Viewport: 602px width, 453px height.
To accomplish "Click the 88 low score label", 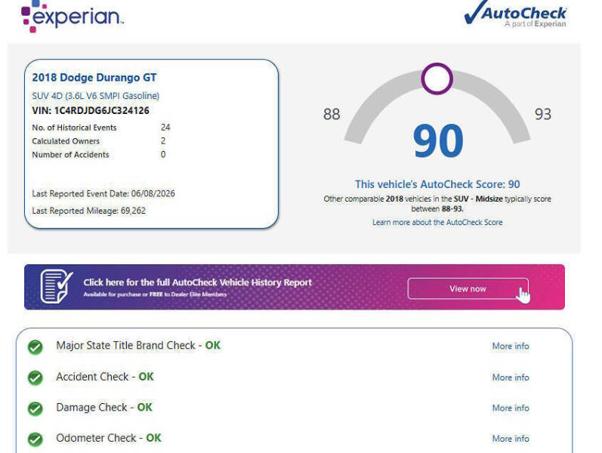I will coord(332,114).
